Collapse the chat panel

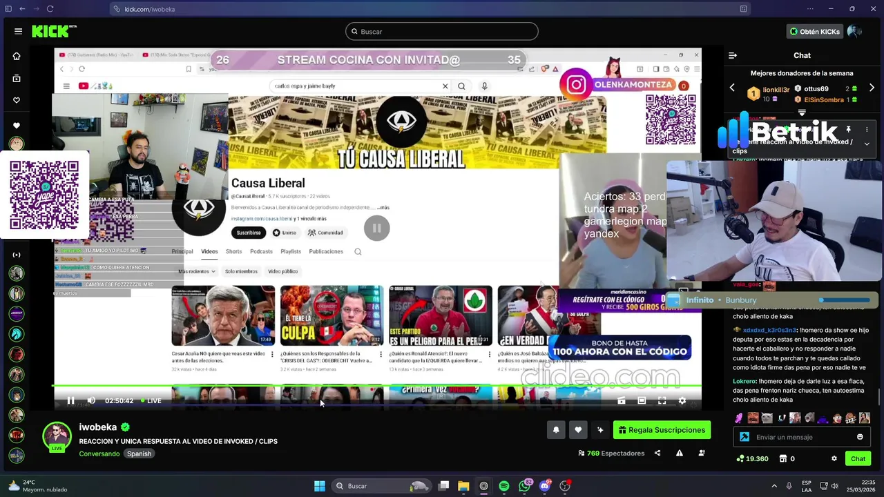[733, 55]
